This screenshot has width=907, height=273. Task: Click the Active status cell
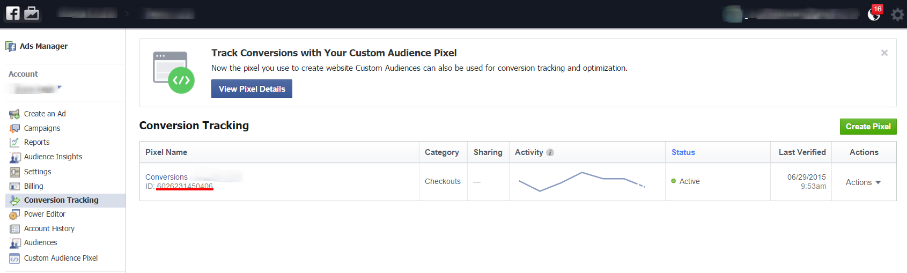coord(685,181)
